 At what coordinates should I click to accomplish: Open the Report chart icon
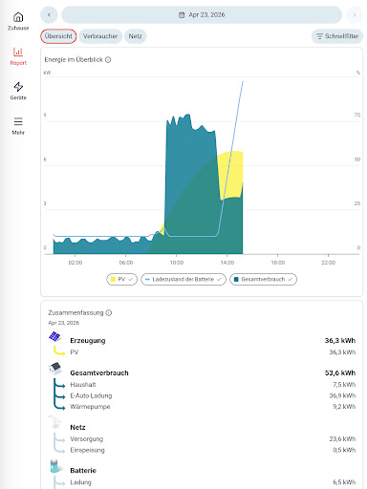[x=18, y=52]
